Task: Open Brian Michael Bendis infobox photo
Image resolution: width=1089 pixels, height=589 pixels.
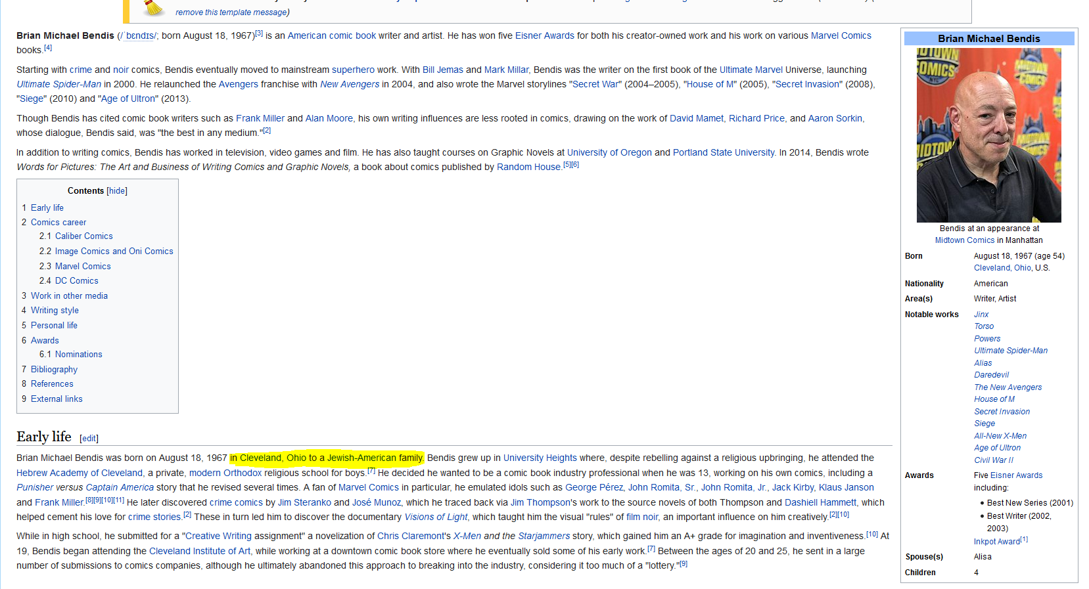Action: [x=989, y=135]
